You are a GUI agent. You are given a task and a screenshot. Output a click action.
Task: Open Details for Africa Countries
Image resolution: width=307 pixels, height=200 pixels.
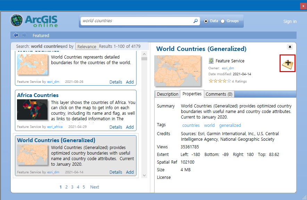(x=116, y=127)
